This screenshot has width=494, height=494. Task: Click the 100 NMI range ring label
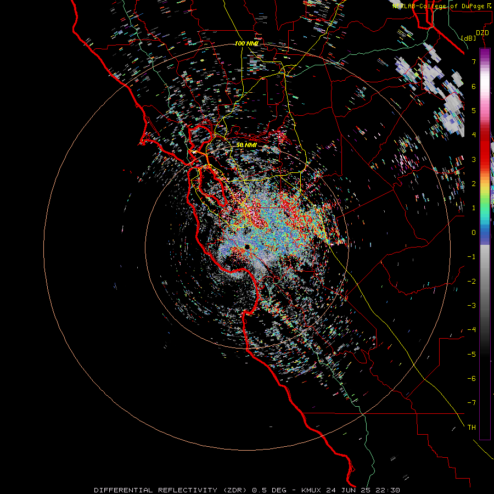click(x=246, y=43)
